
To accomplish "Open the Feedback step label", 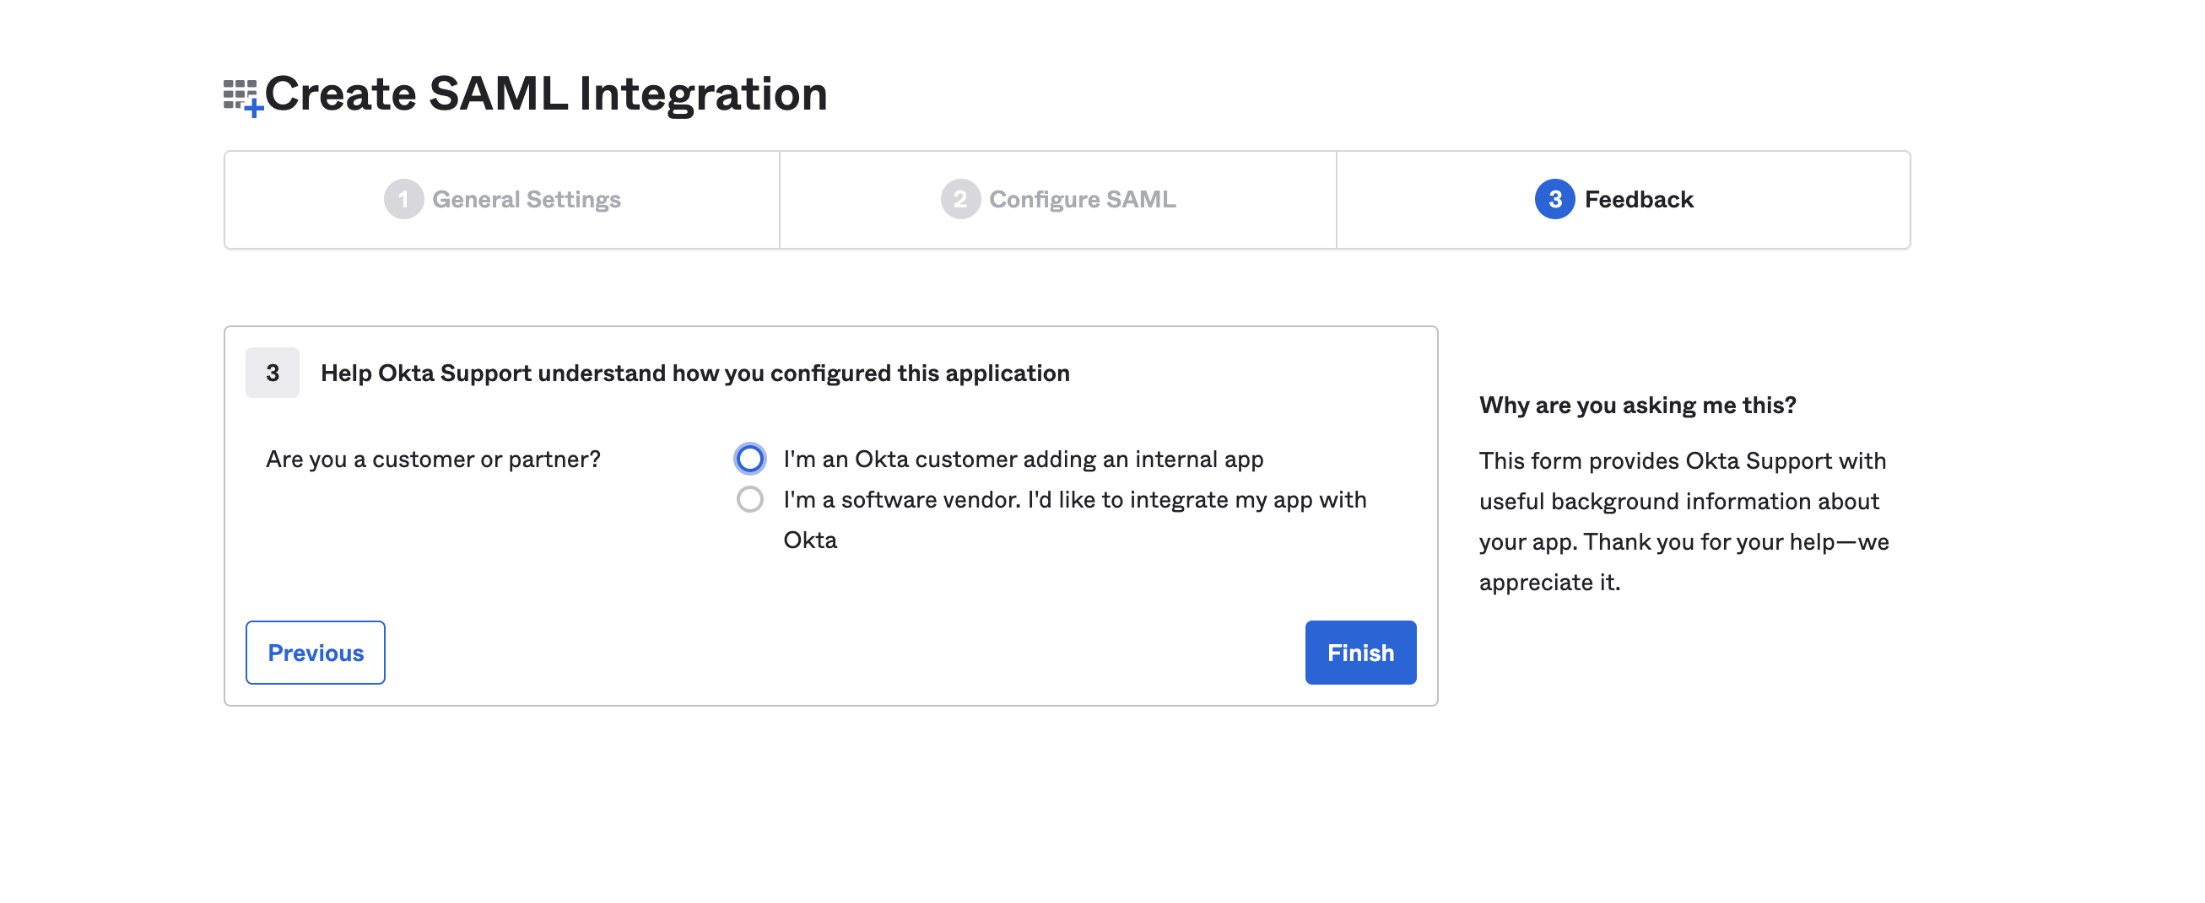I will [x=1638, y=199].
